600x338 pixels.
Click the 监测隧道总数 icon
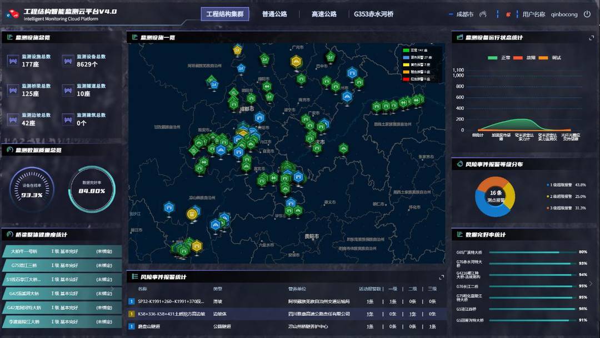68,90
